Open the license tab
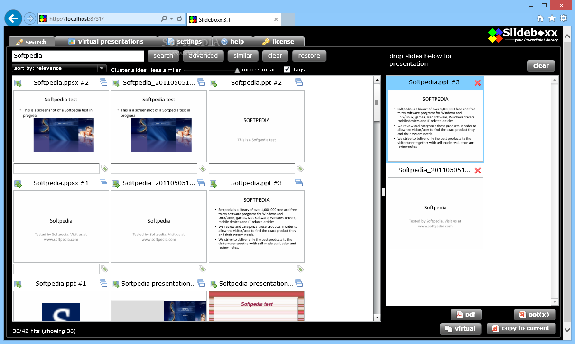The image size is (575, 344). click(278, 42)
